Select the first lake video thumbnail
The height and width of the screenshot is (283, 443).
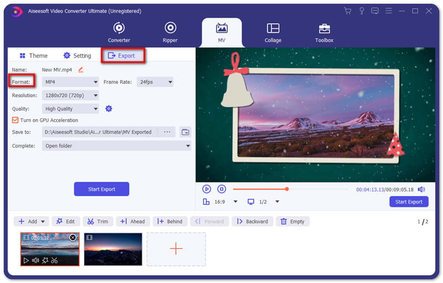click(50, 249)
